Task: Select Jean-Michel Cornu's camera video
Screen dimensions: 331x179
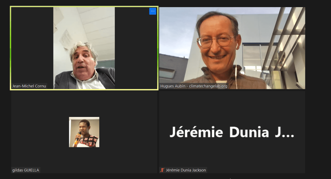Action: (84, 48)
